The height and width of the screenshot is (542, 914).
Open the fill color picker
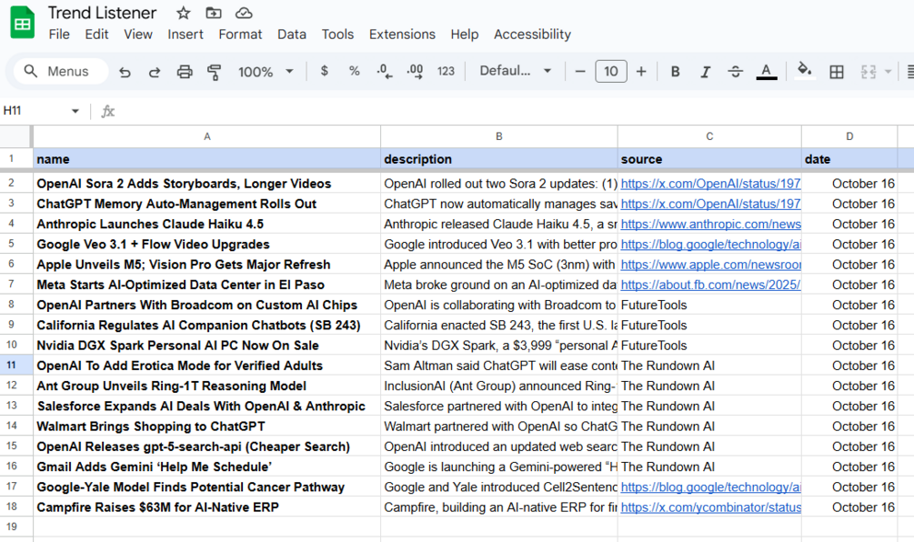(x=805, y=70)
